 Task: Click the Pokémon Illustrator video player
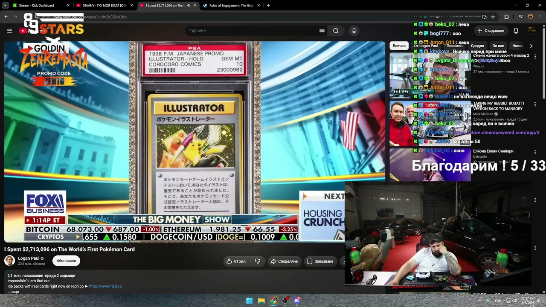click(x=195, y=142)
